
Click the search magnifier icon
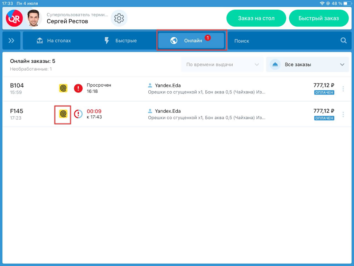pos(343,41)
